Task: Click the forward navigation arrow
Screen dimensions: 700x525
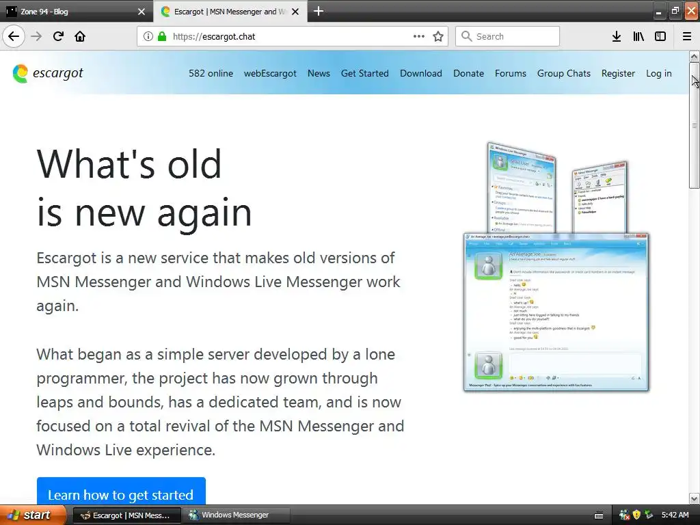Action: coord(36,36)
